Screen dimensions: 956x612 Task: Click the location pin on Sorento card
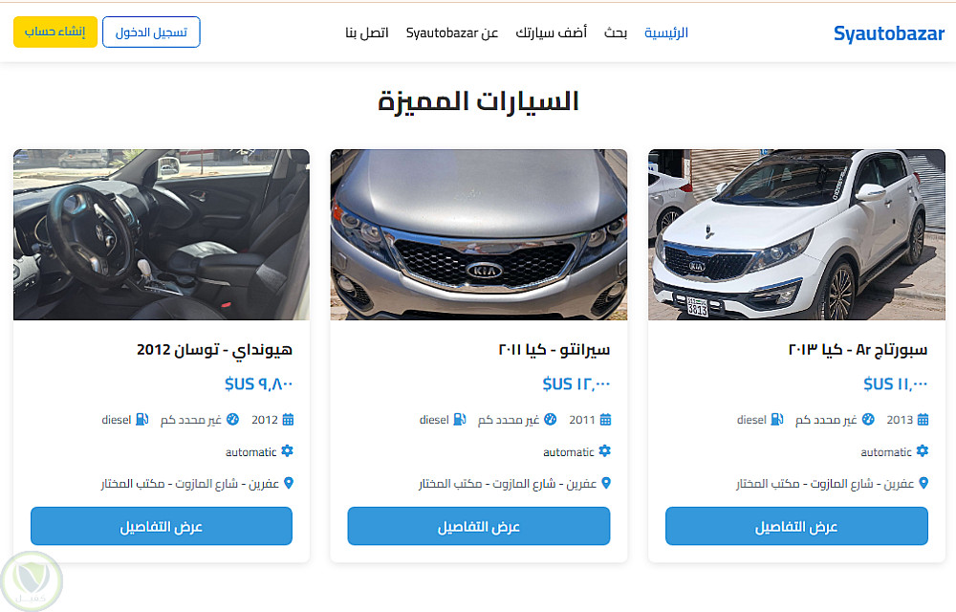[x=606, y=483]
